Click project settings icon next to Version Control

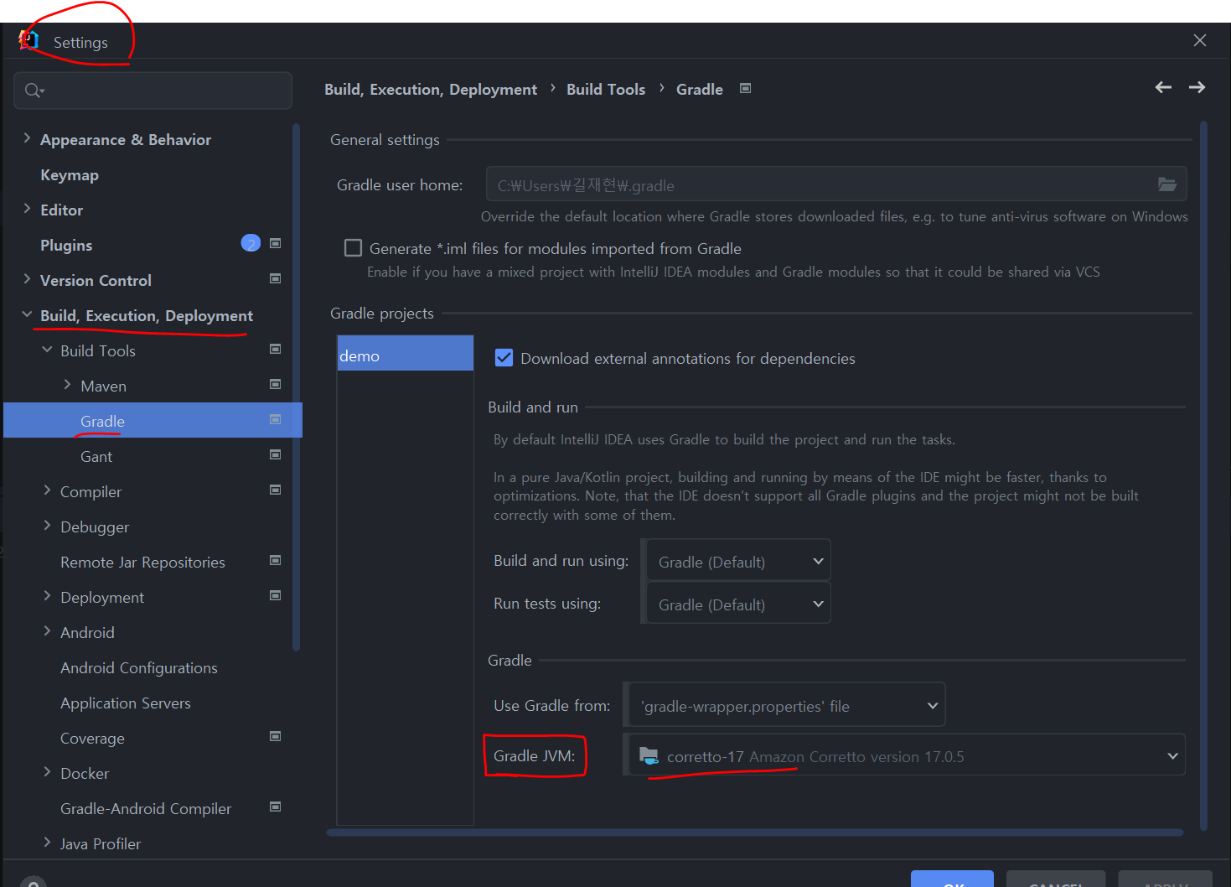click(275, 278)
